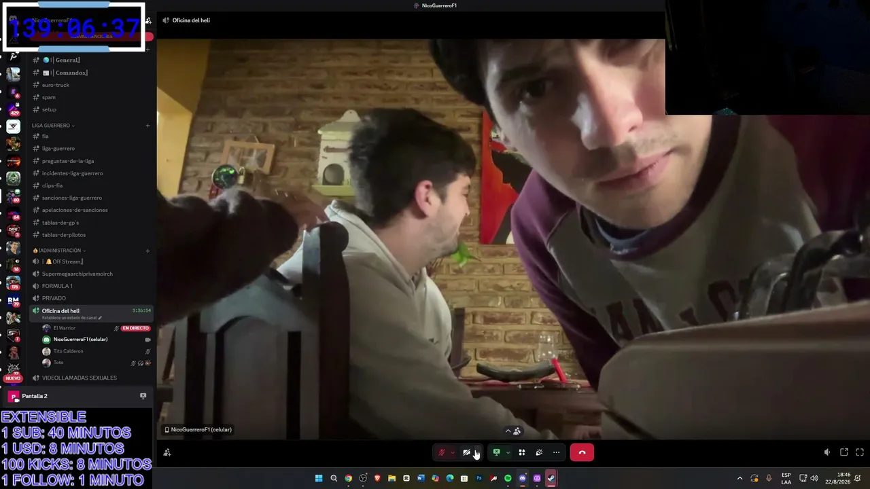Stop streaming icon on Pantalla 2 panel

[x=143, y=396]
